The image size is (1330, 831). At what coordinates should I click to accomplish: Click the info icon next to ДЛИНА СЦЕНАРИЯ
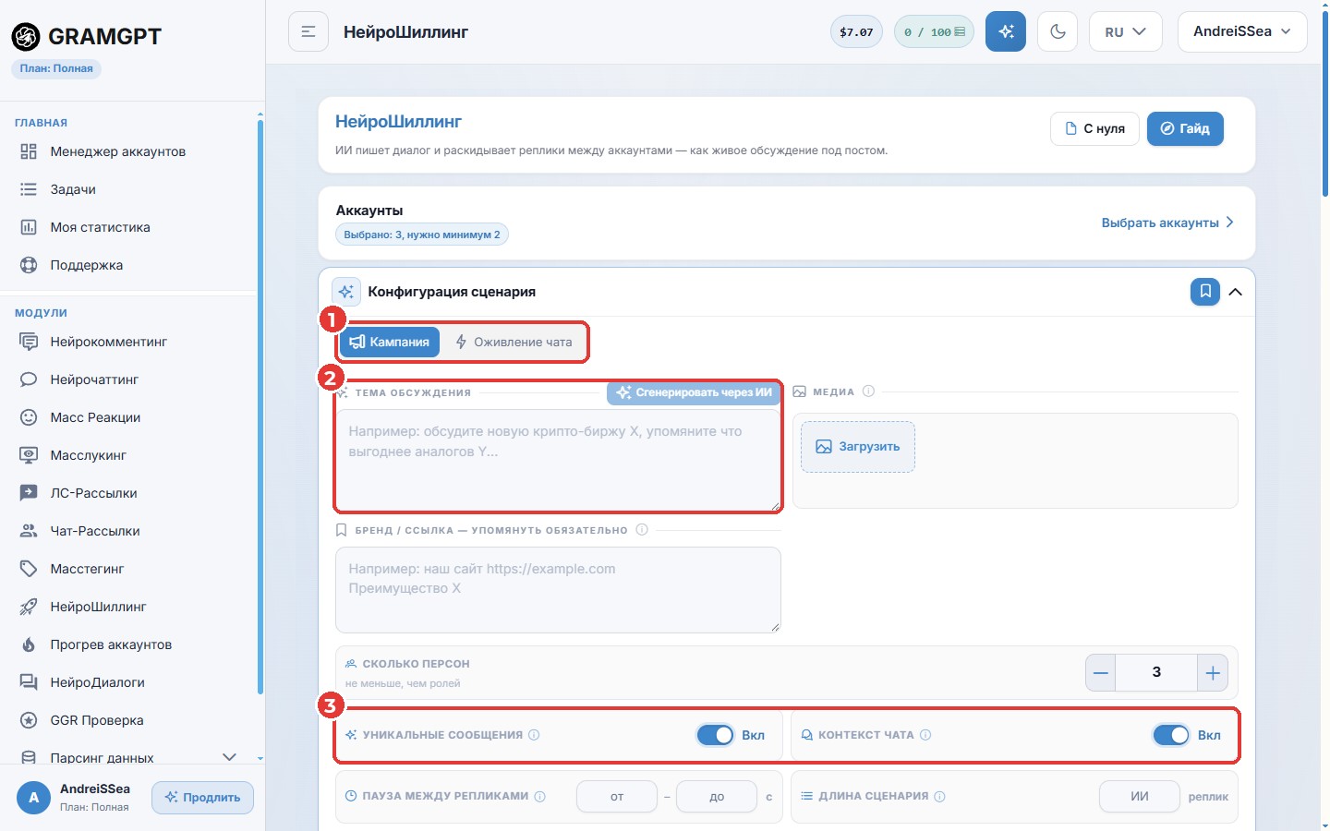[x=939, y=796]
